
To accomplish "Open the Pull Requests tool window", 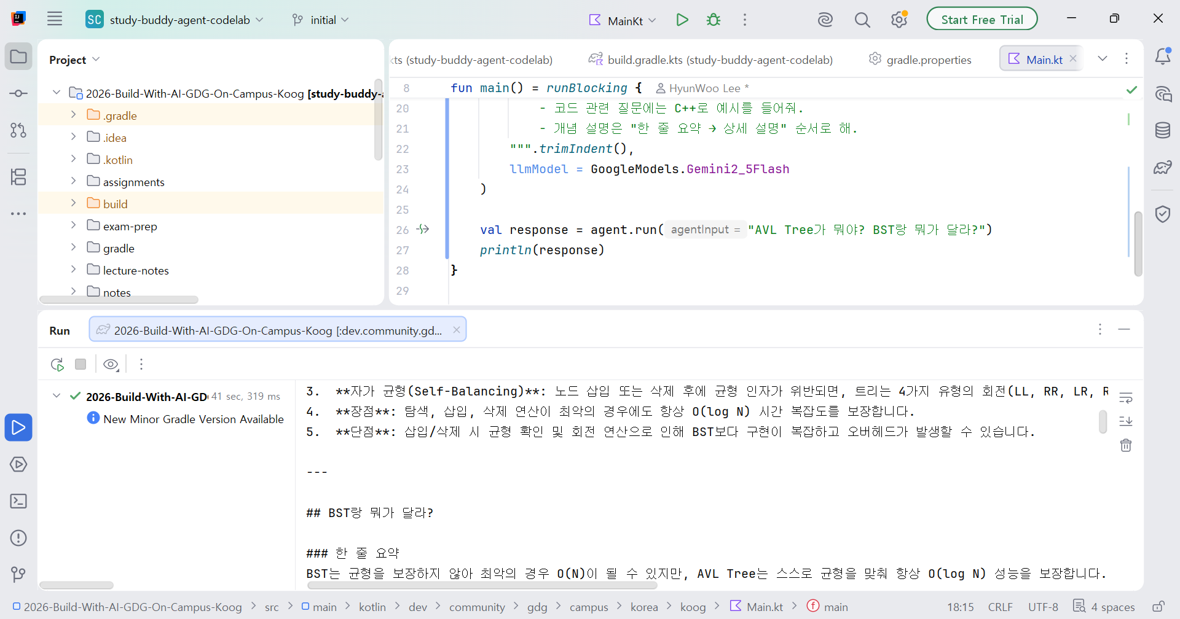I will 18,130.
